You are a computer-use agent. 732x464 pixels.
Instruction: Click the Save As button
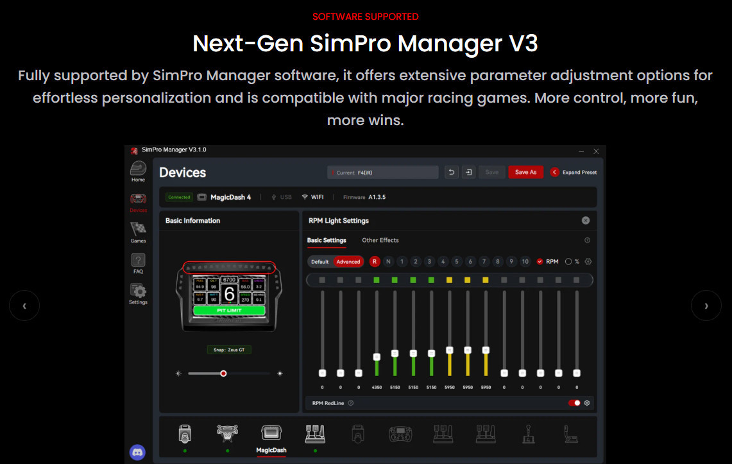(525, 172)
